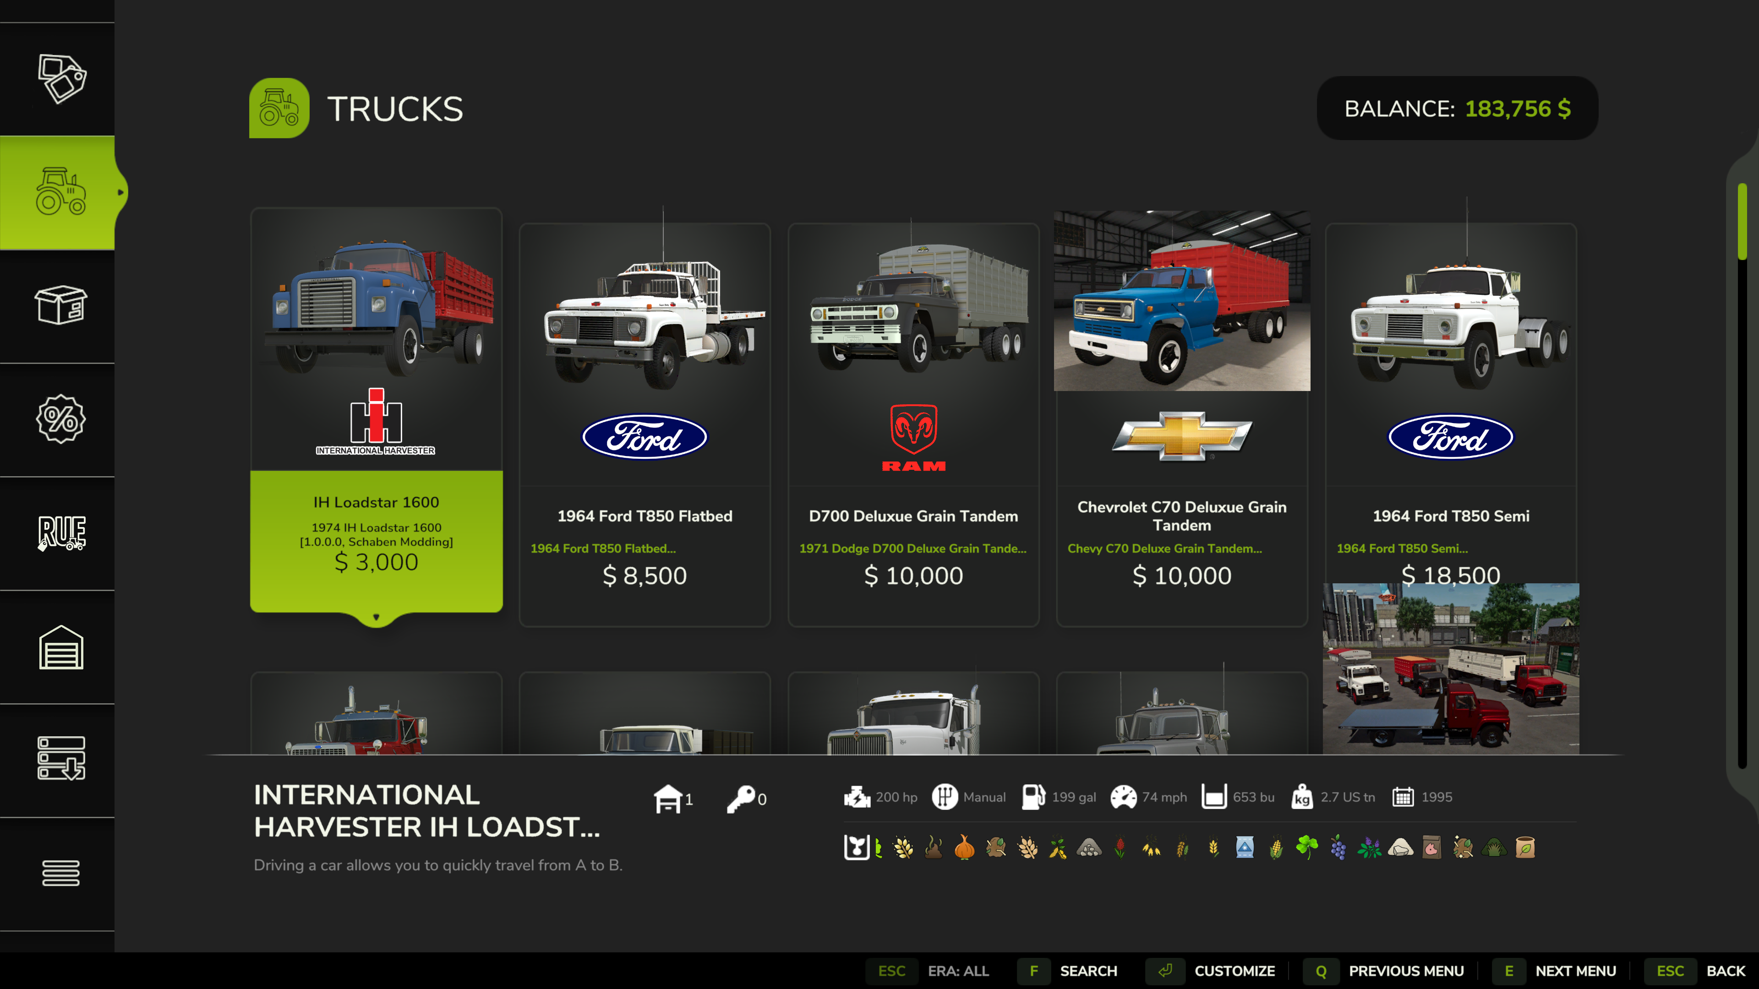Click the green grass pile fill type icon
This screenshot has width=1759, height=989.
1494,848
